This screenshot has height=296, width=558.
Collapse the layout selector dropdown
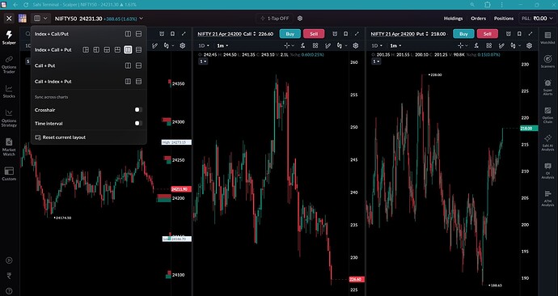point(40,18)
